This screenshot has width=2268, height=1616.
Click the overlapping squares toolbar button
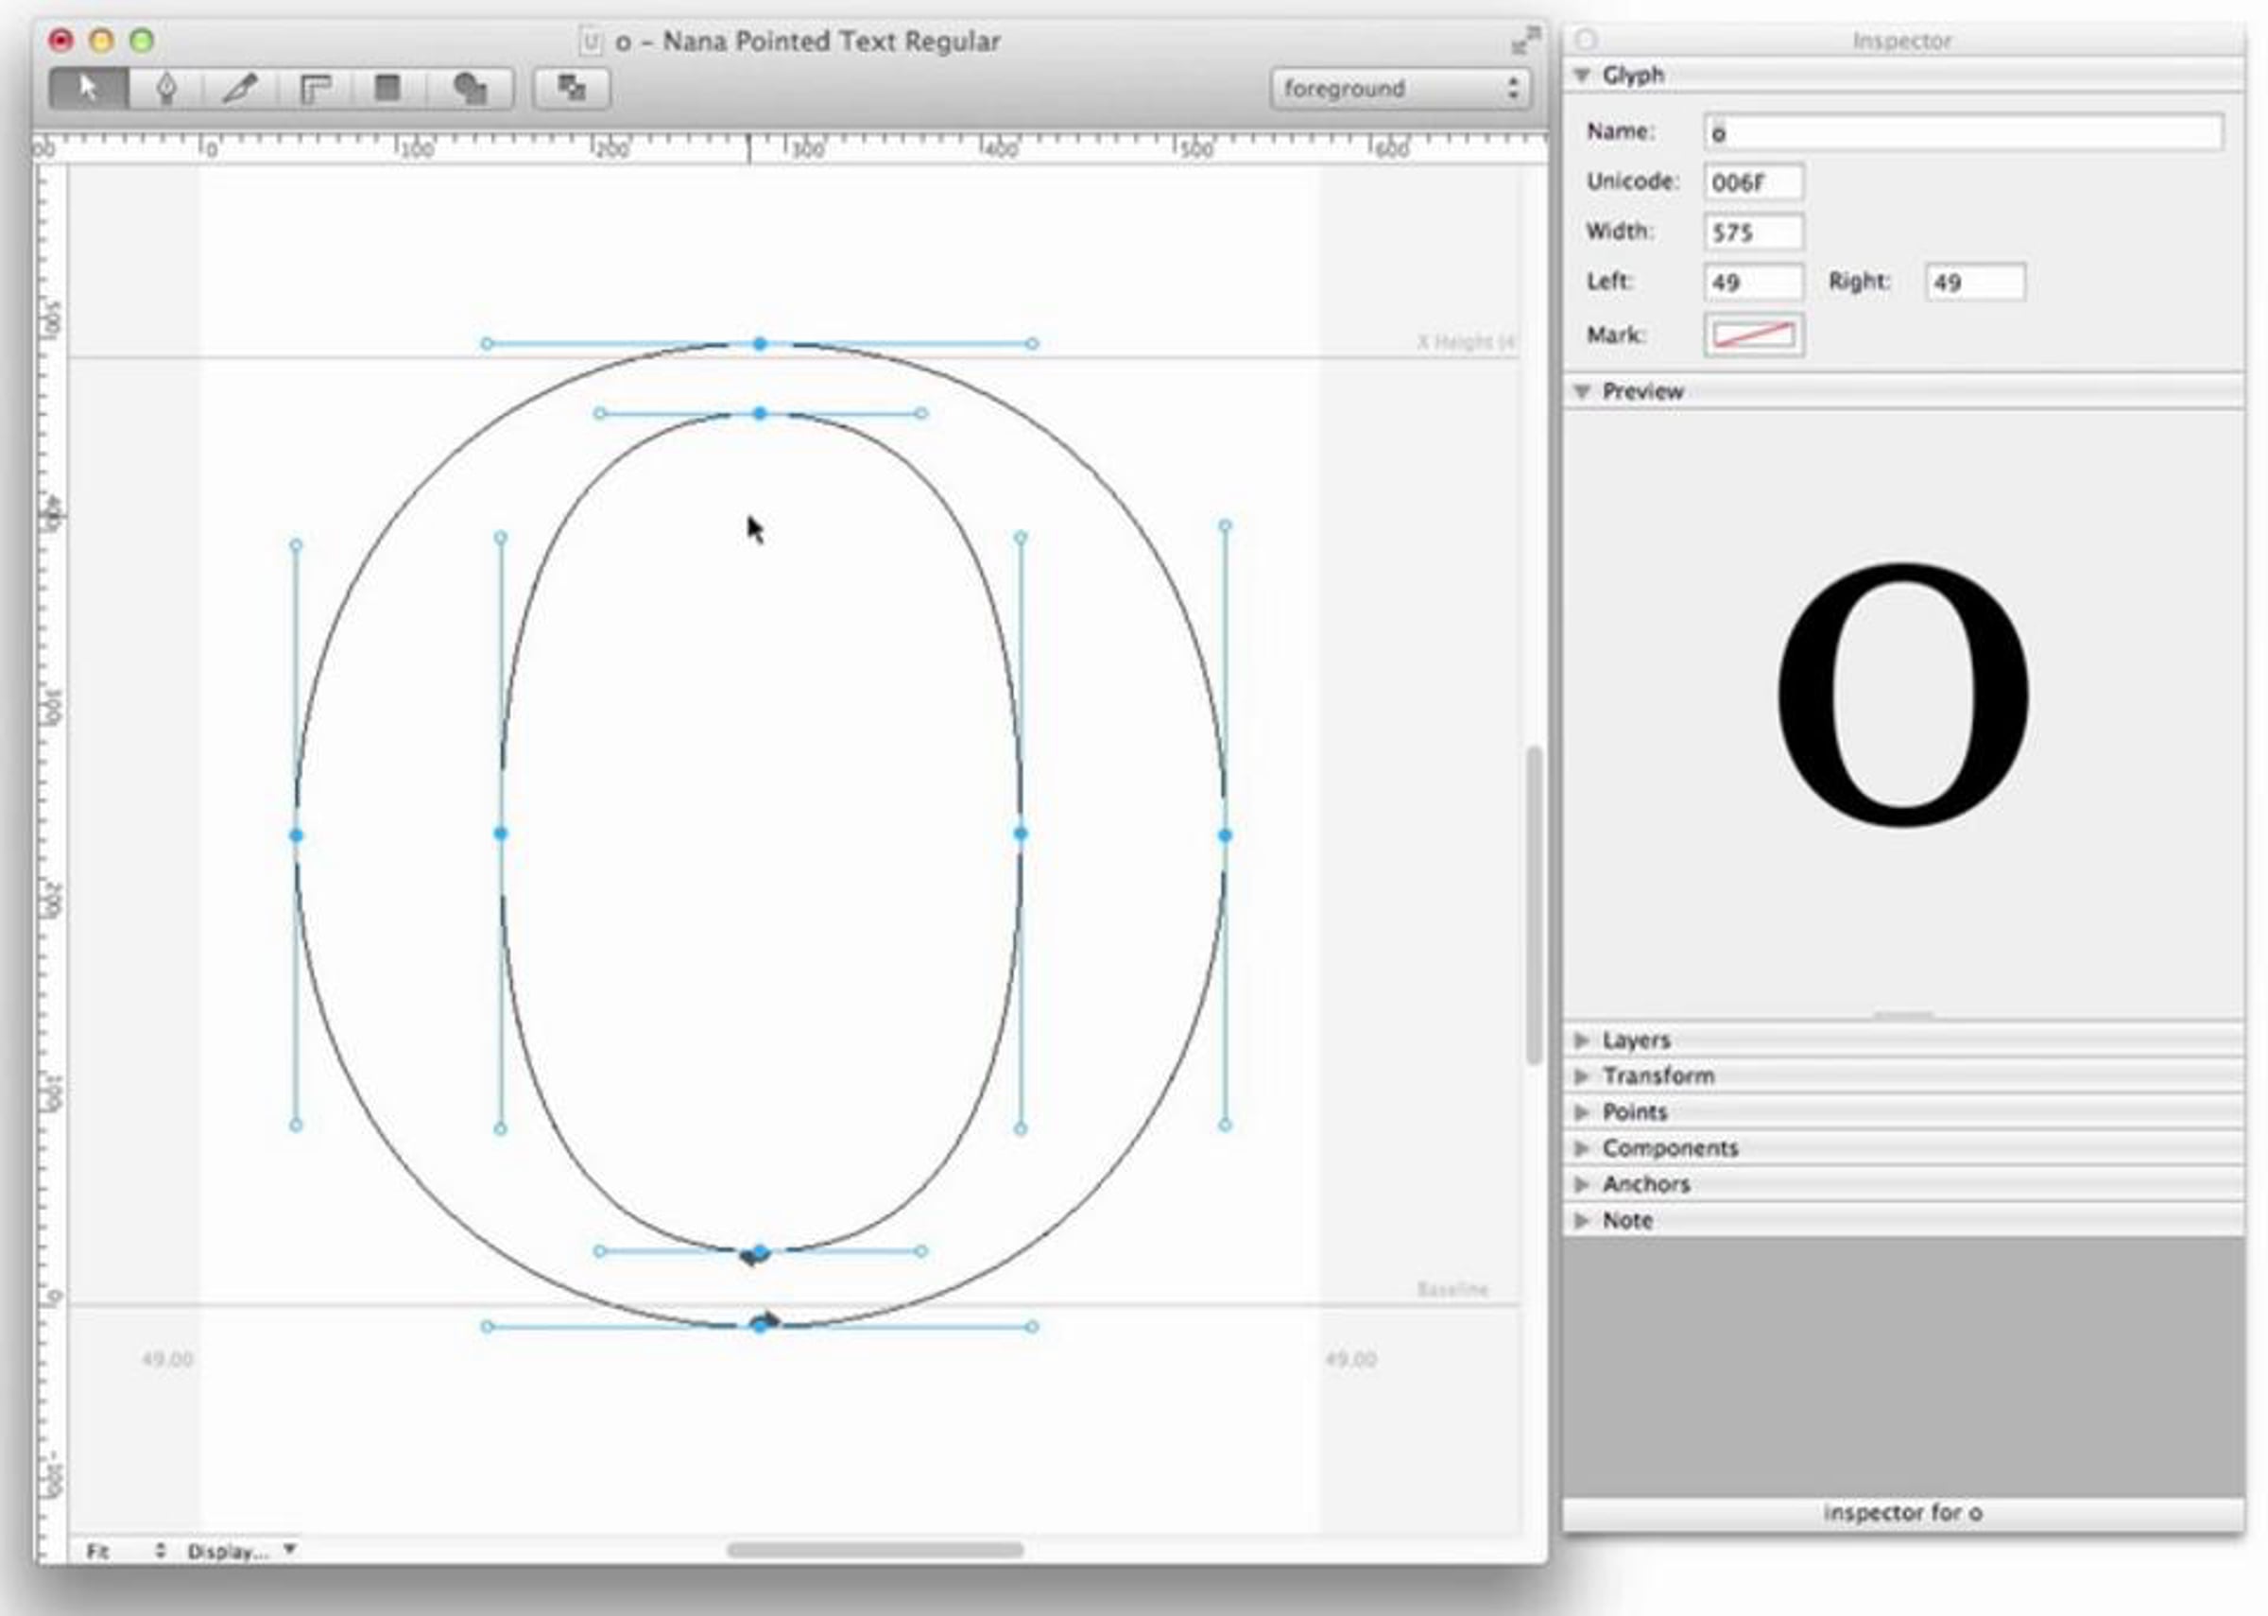point(572,89)
